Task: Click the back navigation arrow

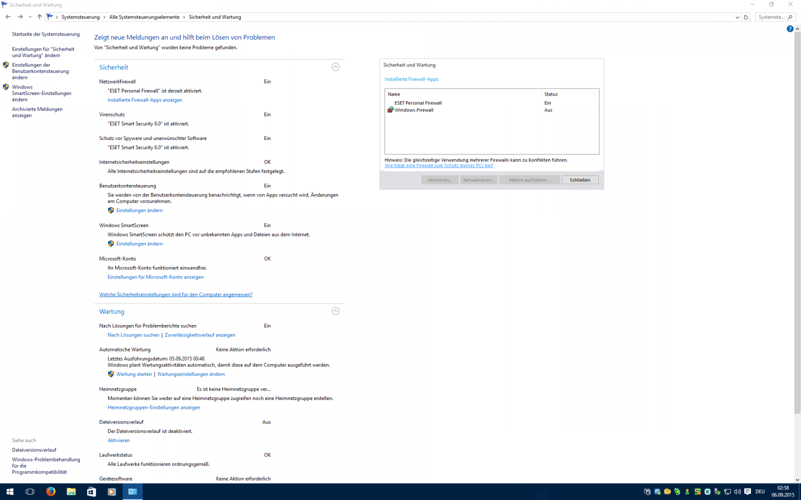Action: (8, 17)
